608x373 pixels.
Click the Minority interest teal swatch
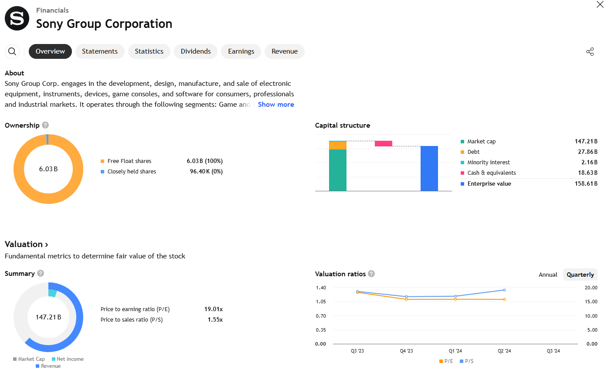point(462,163)
